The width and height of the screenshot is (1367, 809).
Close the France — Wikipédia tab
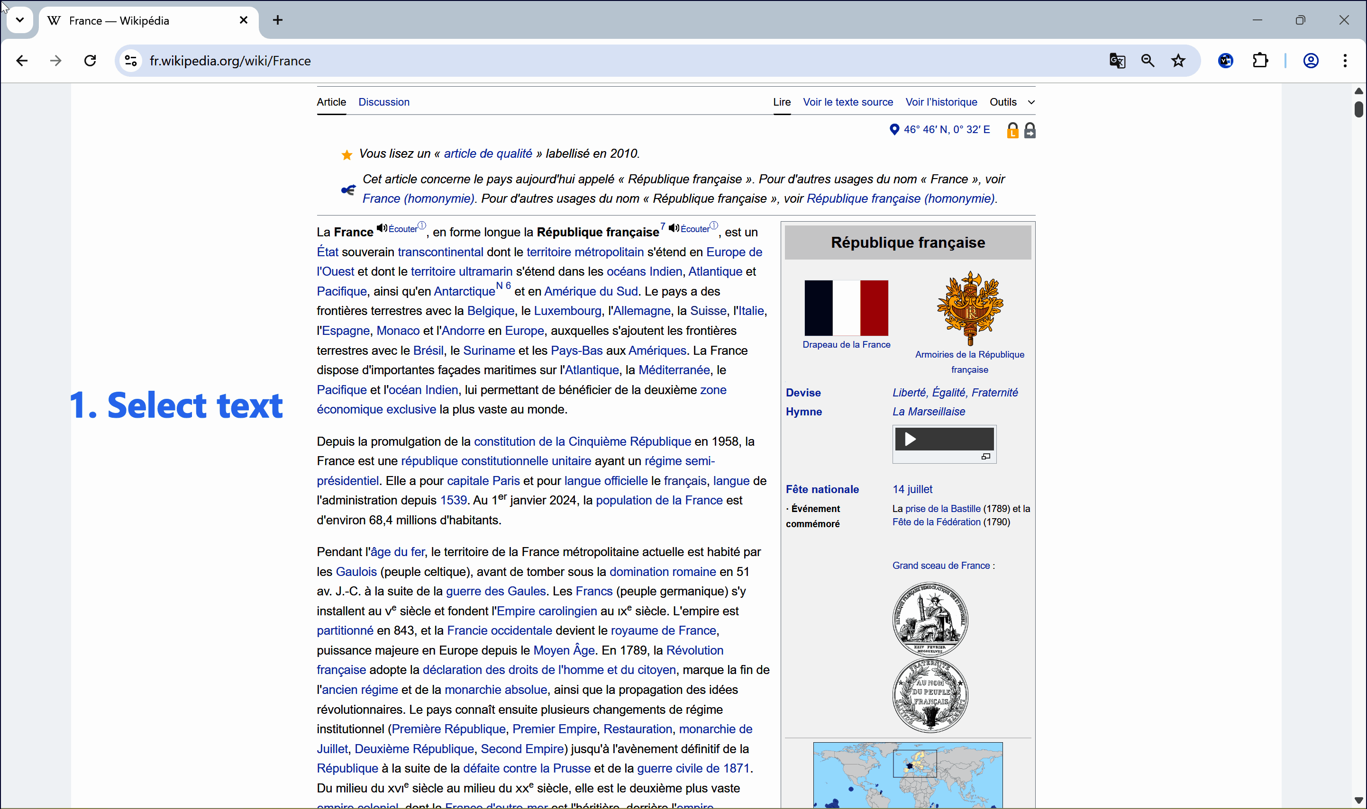[x=243, y=20]
